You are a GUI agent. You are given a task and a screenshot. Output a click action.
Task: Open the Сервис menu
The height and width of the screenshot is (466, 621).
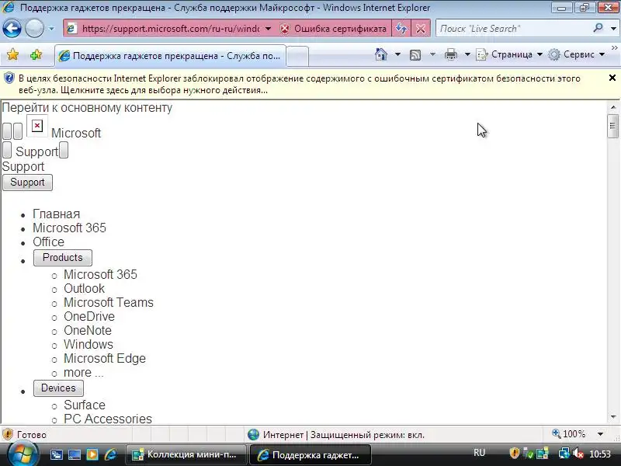pyautogui.click(x=576, y=54)
